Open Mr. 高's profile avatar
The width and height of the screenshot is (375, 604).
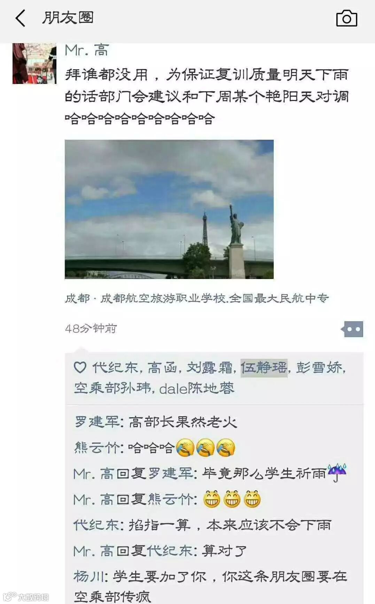[x=34, y=63]
